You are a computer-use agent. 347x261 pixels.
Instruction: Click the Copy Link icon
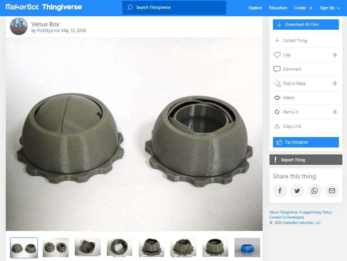pyautogui.click(x=277, y=126)
